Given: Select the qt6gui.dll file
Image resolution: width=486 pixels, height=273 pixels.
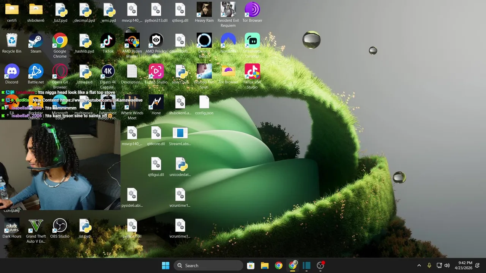Looking at the screenshot, I should (x=156, y=167).
